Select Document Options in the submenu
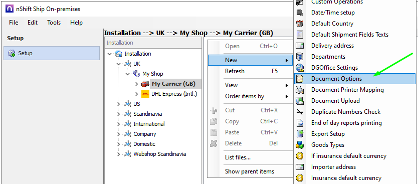The height and width of the screenshot is (184, 418). pyautogui.click(x=355, y=79)
